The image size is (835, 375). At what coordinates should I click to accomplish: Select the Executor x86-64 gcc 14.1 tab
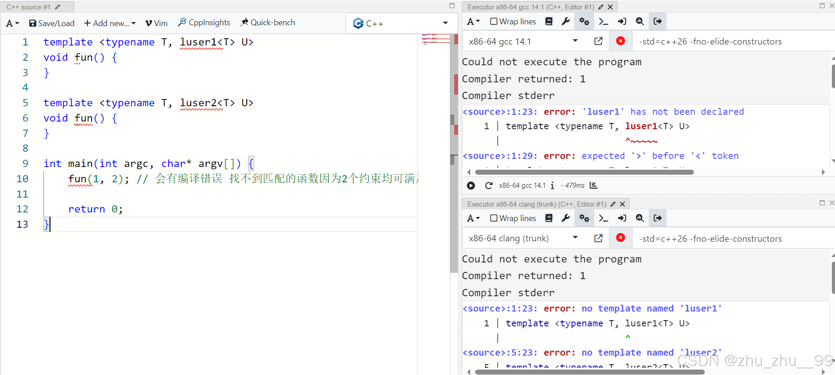coord(531,7)
